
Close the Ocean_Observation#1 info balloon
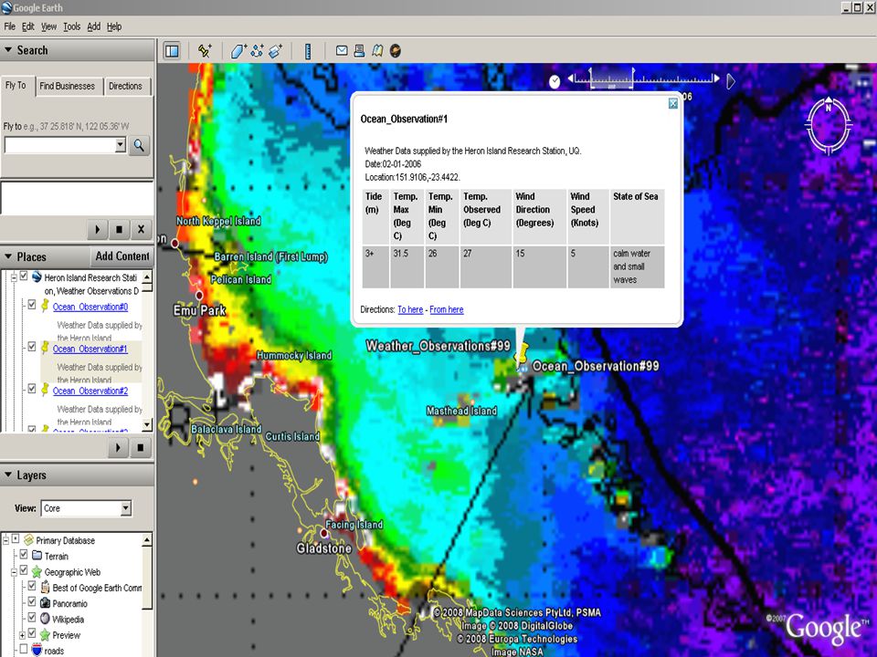[x=673, y=103]
